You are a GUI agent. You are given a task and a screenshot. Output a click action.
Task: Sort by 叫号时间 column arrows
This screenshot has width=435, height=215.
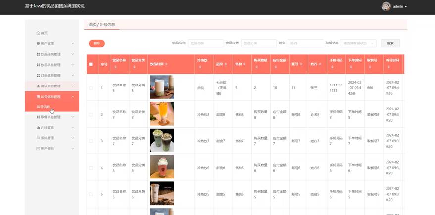click(x=388, y=67)
